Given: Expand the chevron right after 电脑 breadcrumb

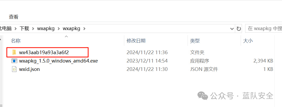Looking at the screenshot, I should (16, 29).
